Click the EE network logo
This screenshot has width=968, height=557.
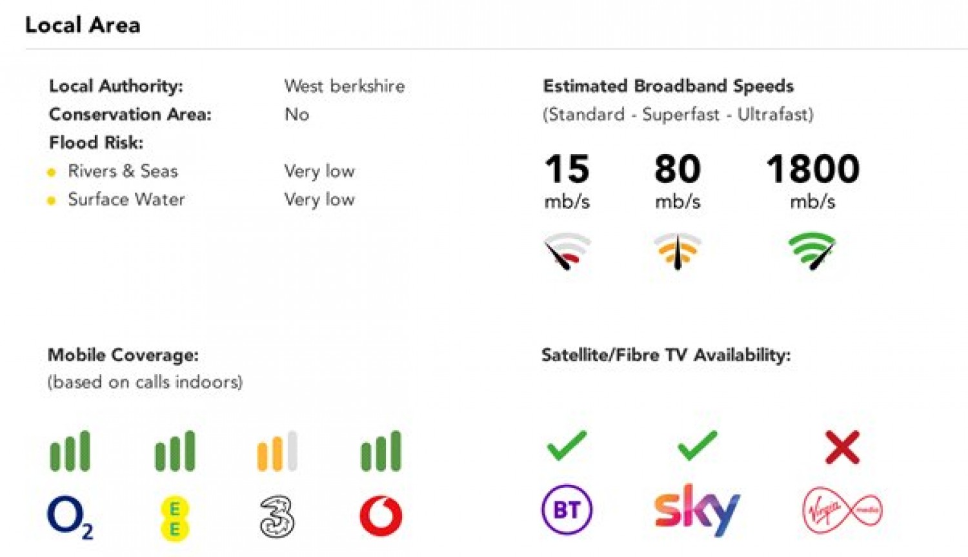(x=174, y=518)
